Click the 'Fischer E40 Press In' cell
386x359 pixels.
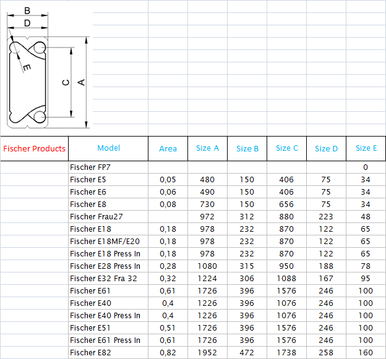click(108, 316)
